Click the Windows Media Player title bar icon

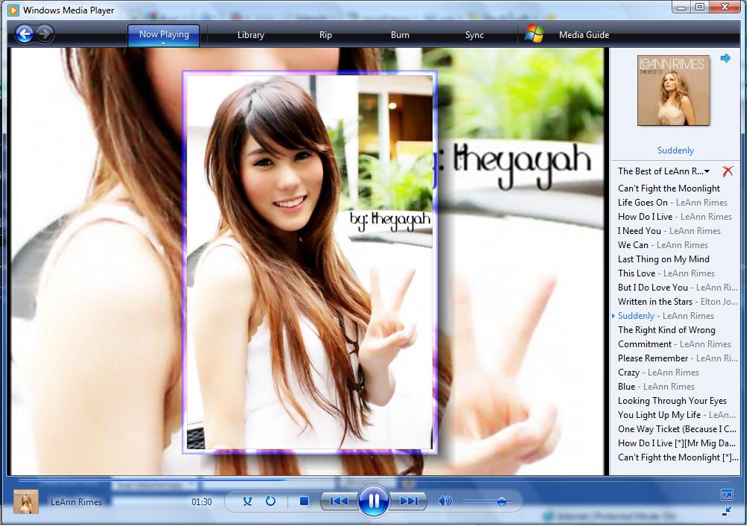[13, 10]
